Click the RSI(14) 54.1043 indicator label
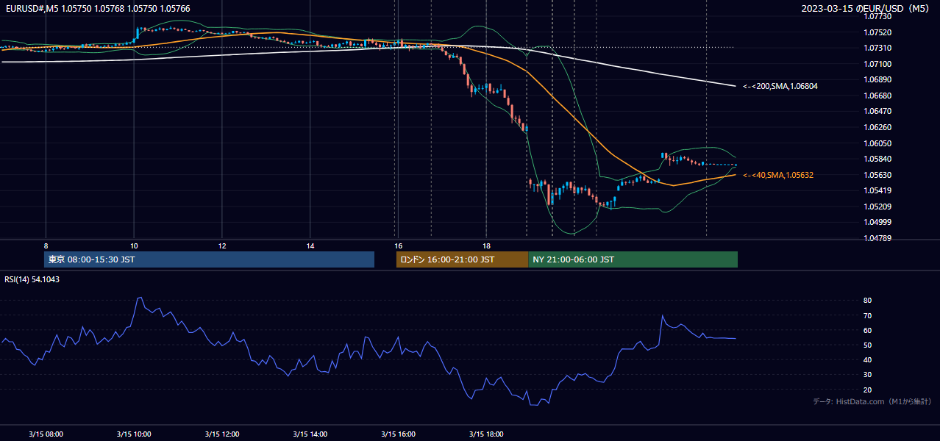The image size is (940, 441). click(x=33, y=279)
